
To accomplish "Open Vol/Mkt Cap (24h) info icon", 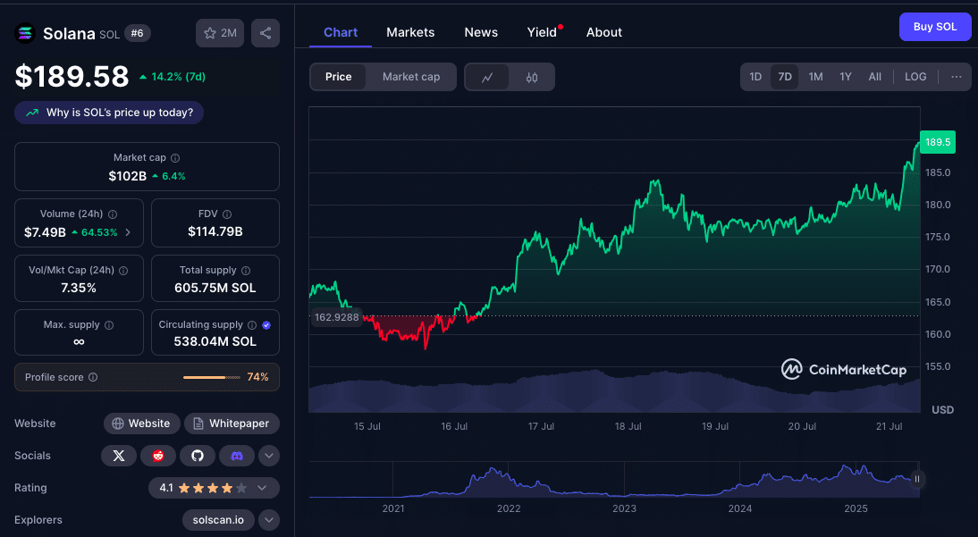I will 123,270.
